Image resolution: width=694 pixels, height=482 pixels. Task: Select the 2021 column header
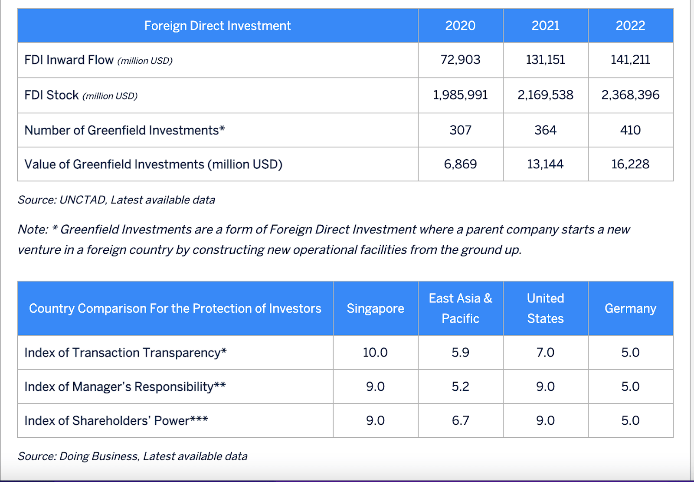(545, 26)
